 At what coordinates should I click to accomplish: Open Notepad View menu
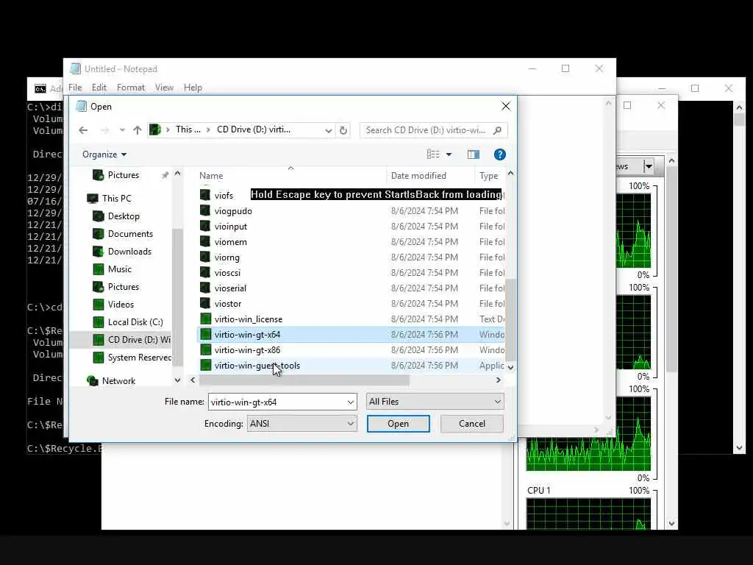[x=164, y=88]
